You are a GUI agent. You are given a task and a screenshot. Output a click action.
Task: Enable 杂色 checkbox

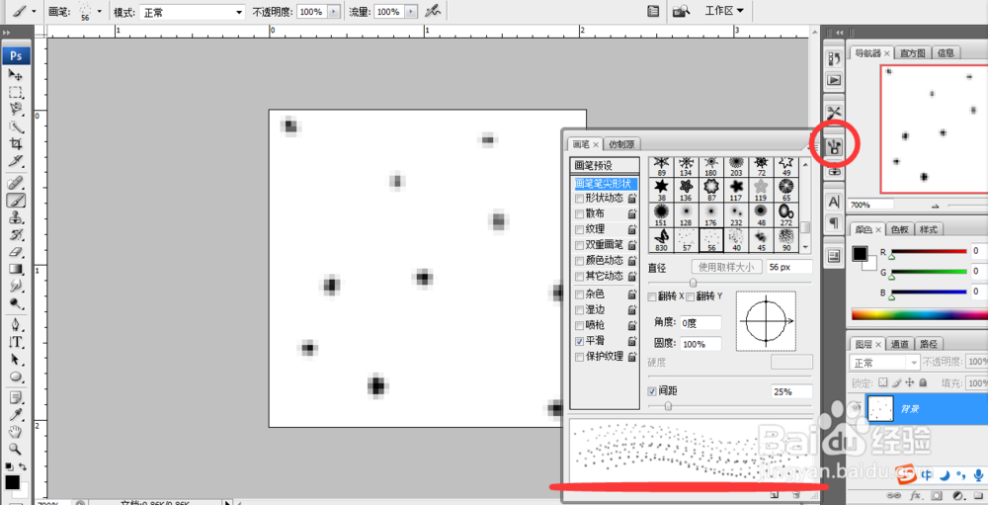(x=580, y=295)
